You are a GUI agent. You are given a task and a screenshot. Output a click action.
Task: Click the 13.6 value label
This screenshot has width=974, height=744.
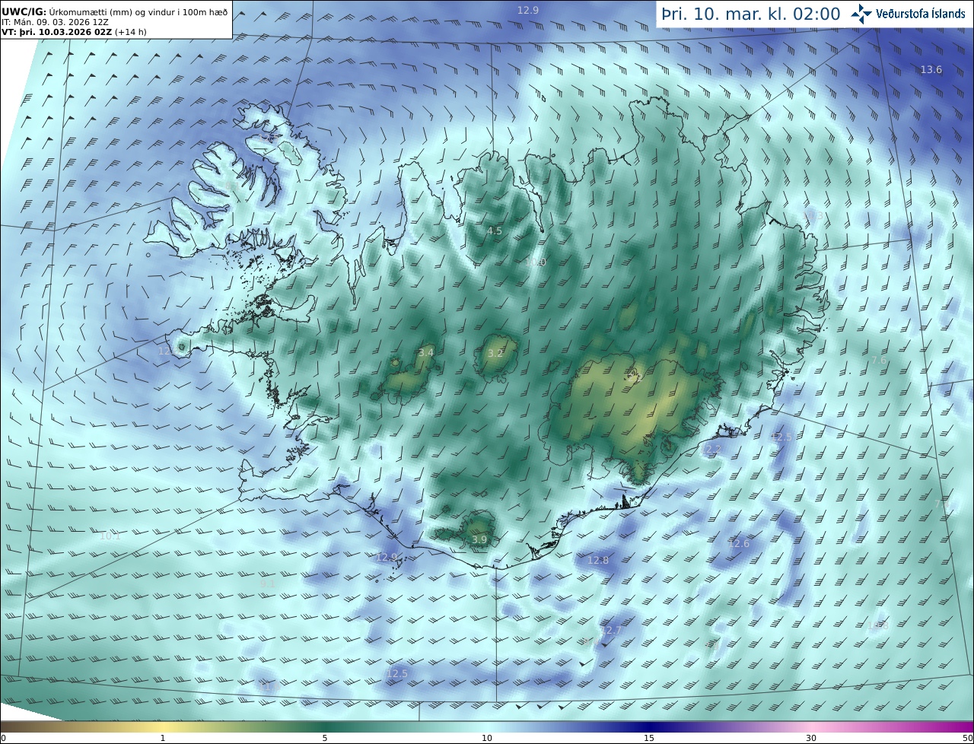pos(931,69)
